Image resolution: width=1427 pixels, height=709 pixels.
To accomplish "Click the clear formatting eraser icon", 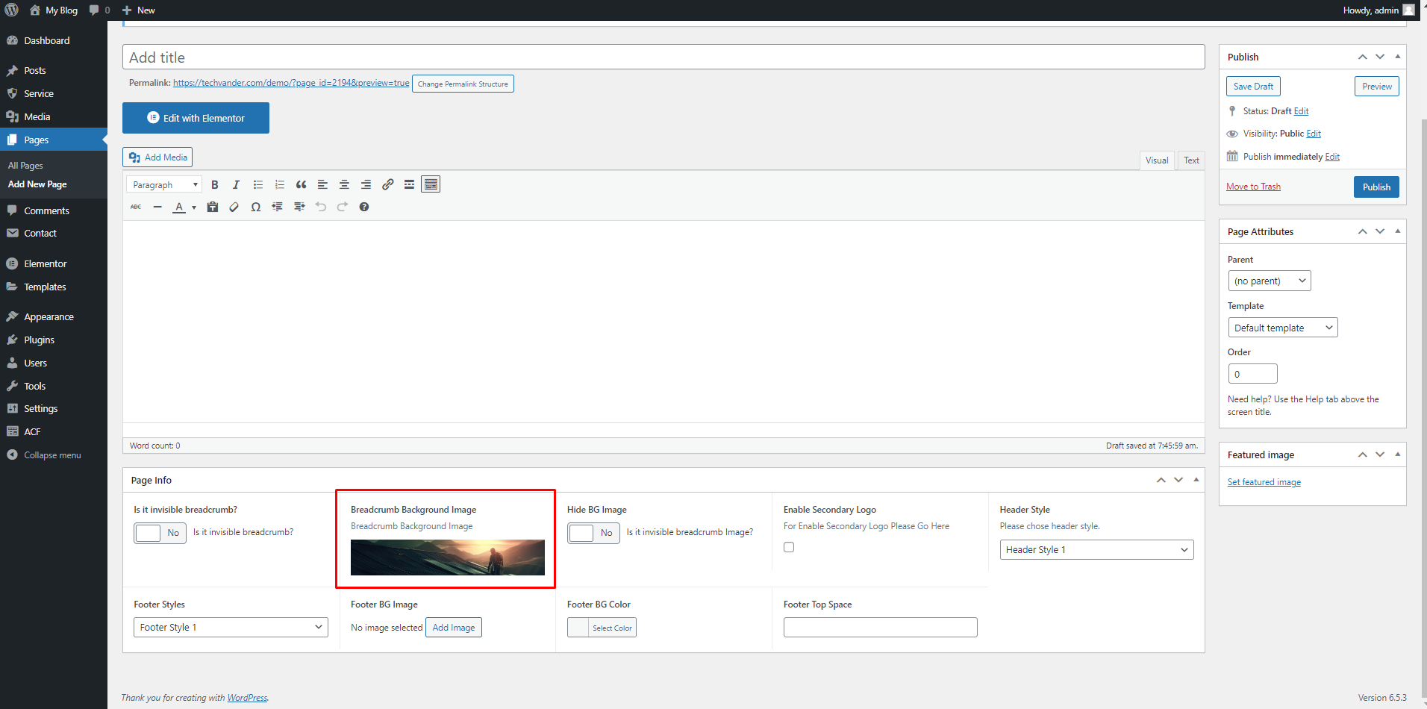I will click(234, 207).
